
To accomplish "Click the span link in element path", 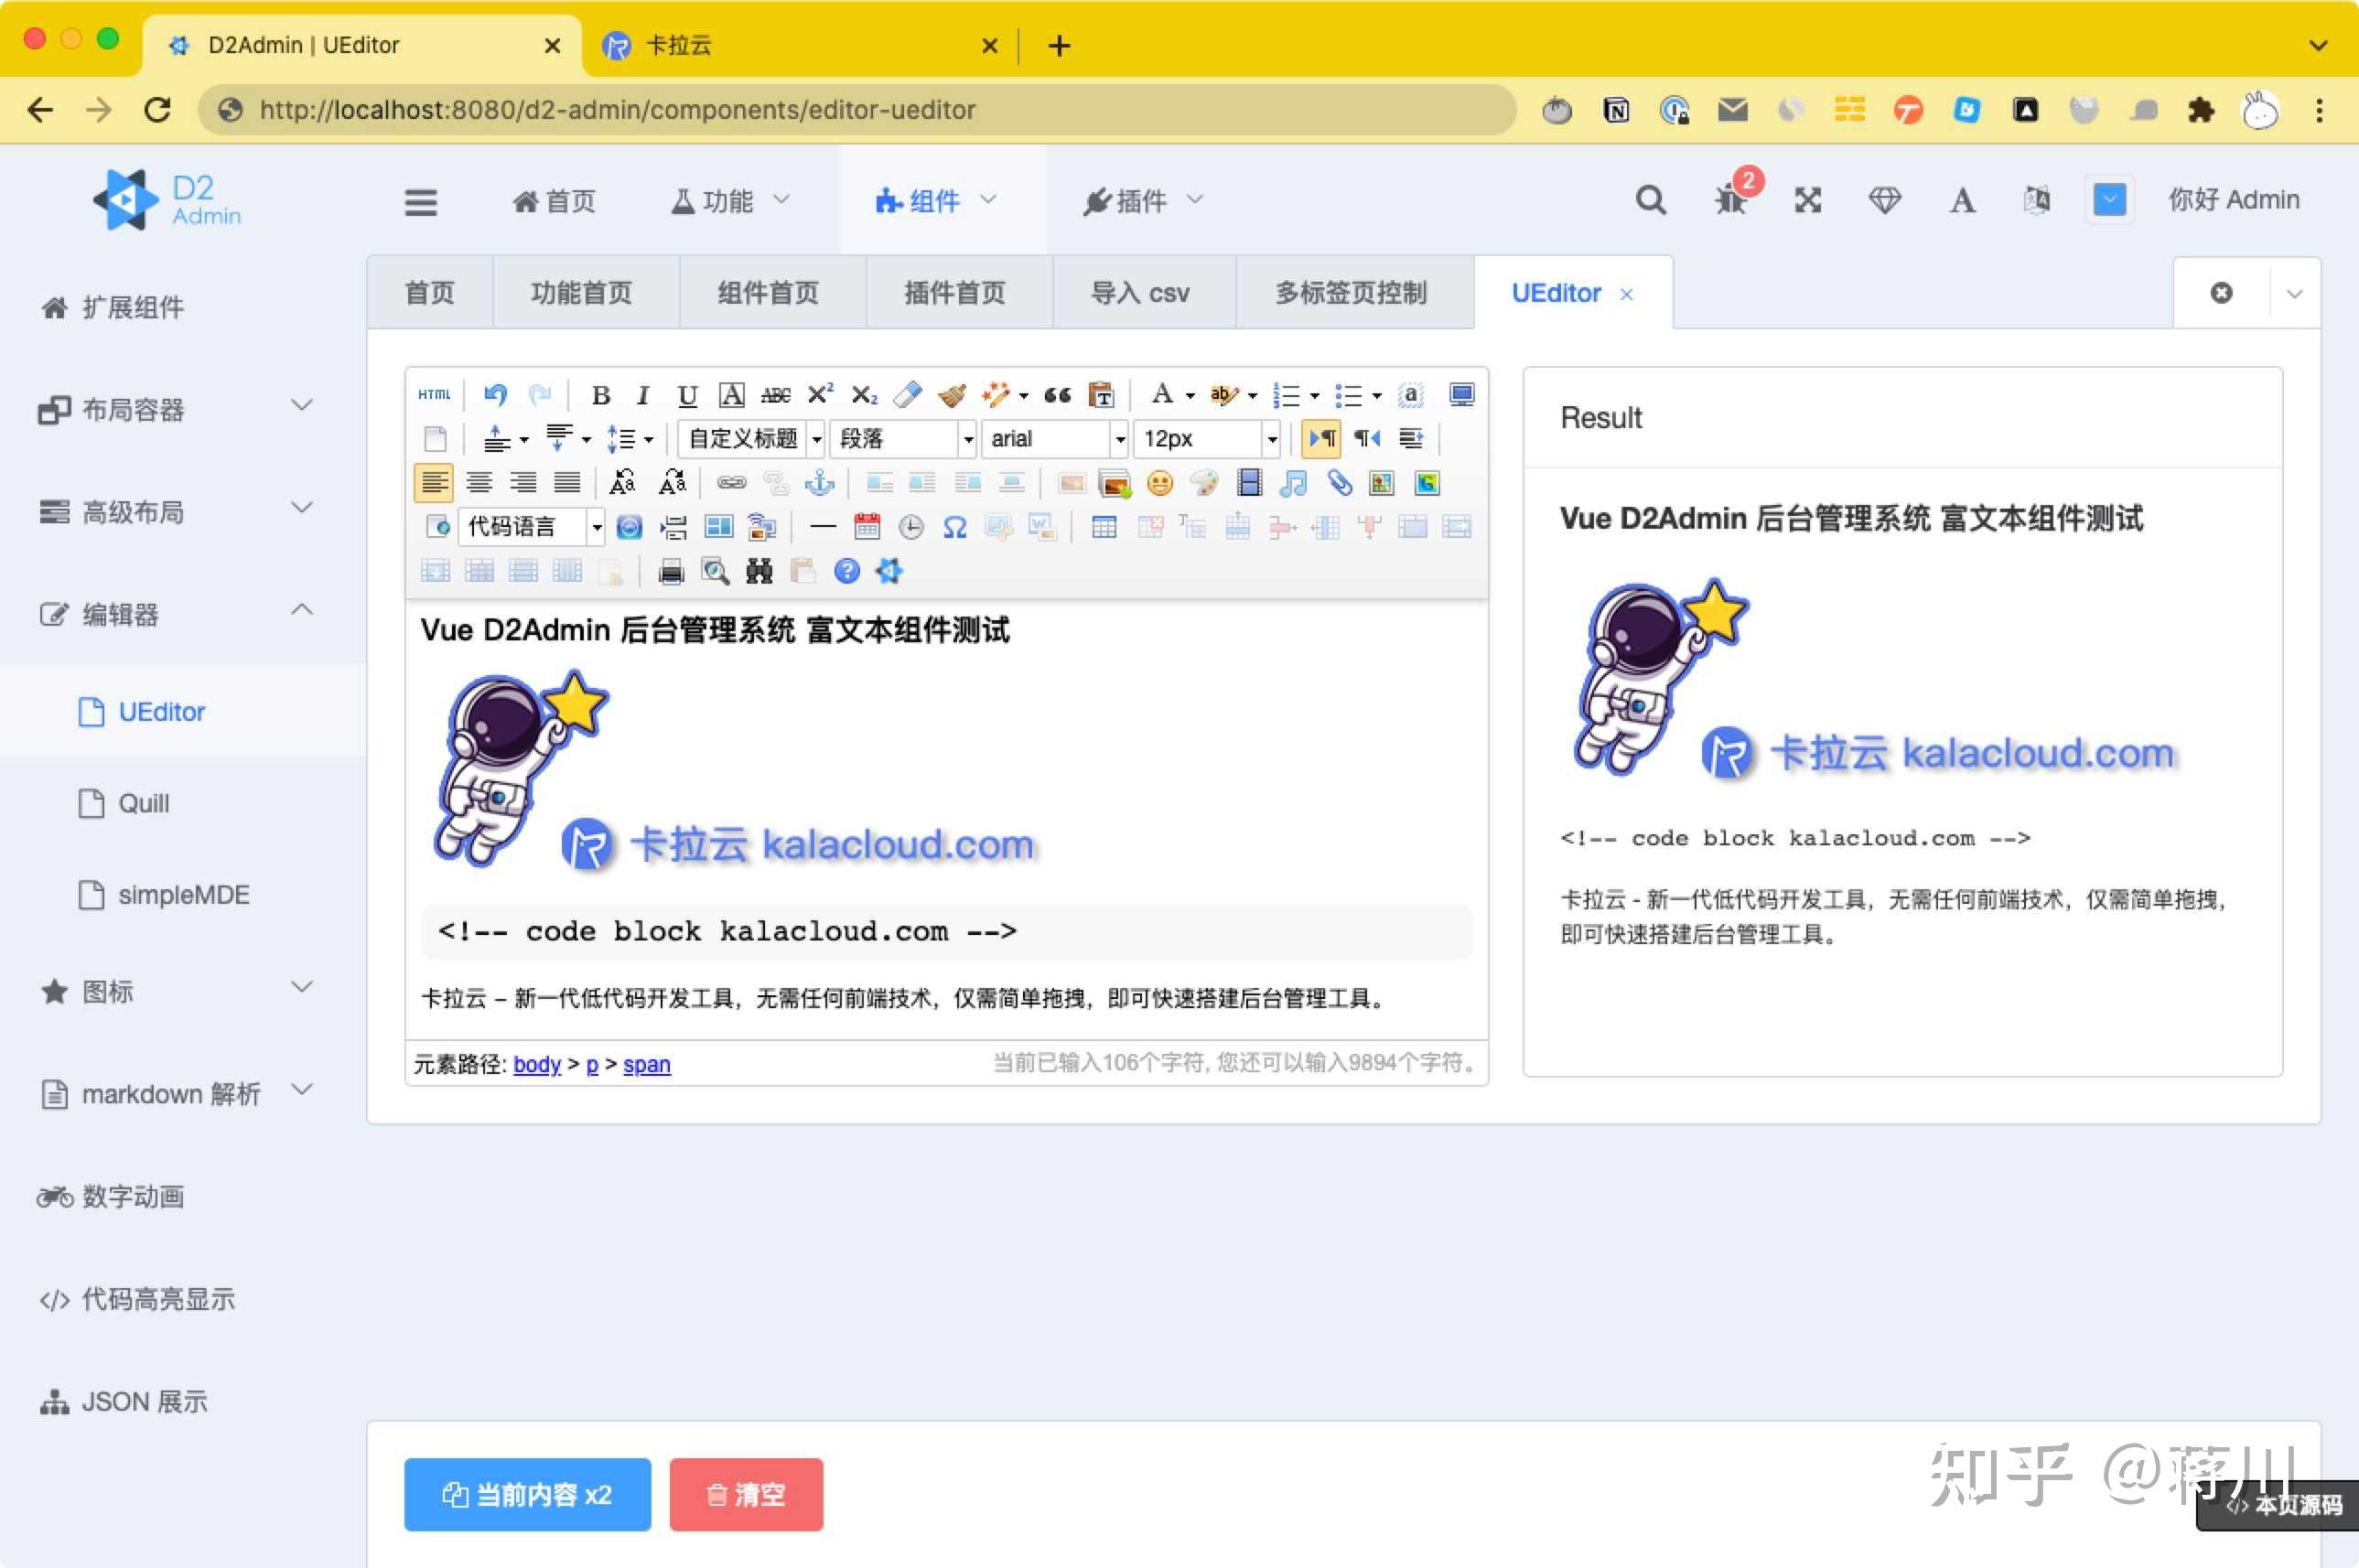I will click(646, 1063).
